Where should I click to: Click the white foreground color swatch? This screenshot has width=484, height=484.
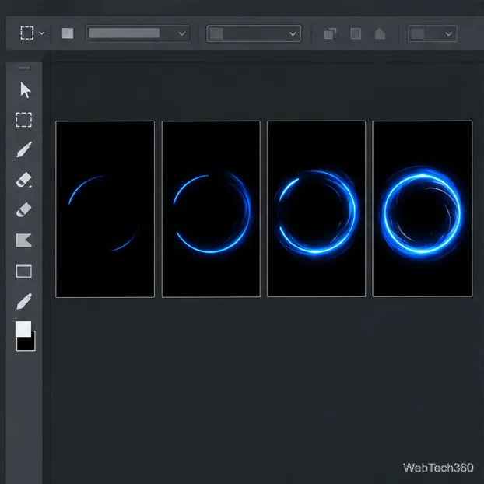(x=23, y=329)
